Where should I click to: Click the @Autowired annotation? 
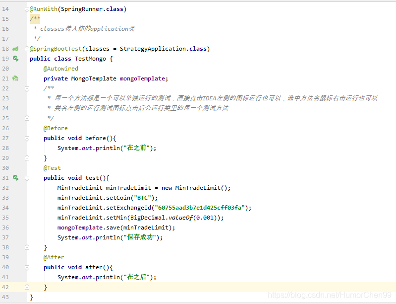tap(61, 69)
